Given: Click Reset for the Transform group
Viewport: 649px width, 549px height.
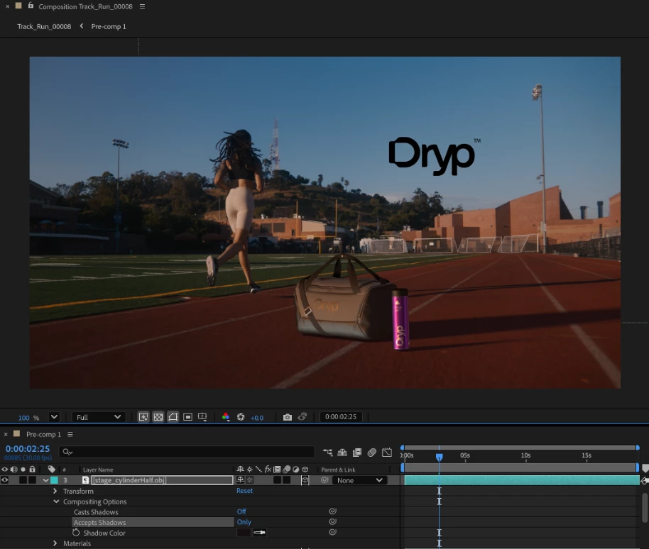Looking at the screenshot, I should [244, 491].
